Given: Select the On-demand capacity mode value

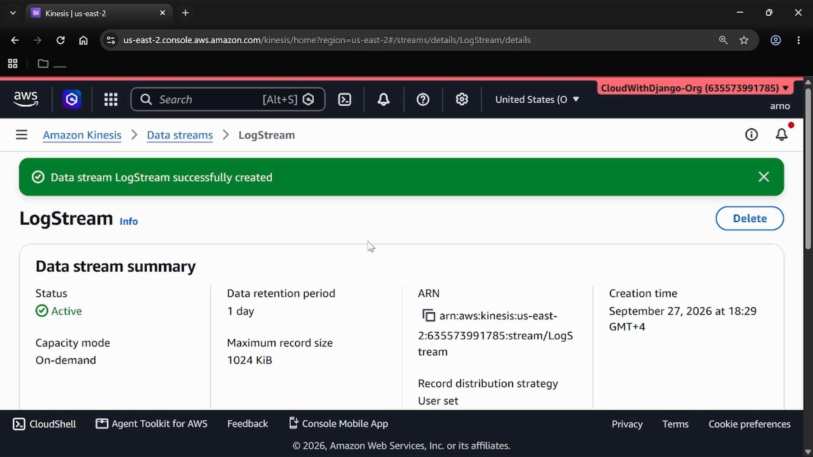Looking at the screenshot, I should click(x=66, y=360).
